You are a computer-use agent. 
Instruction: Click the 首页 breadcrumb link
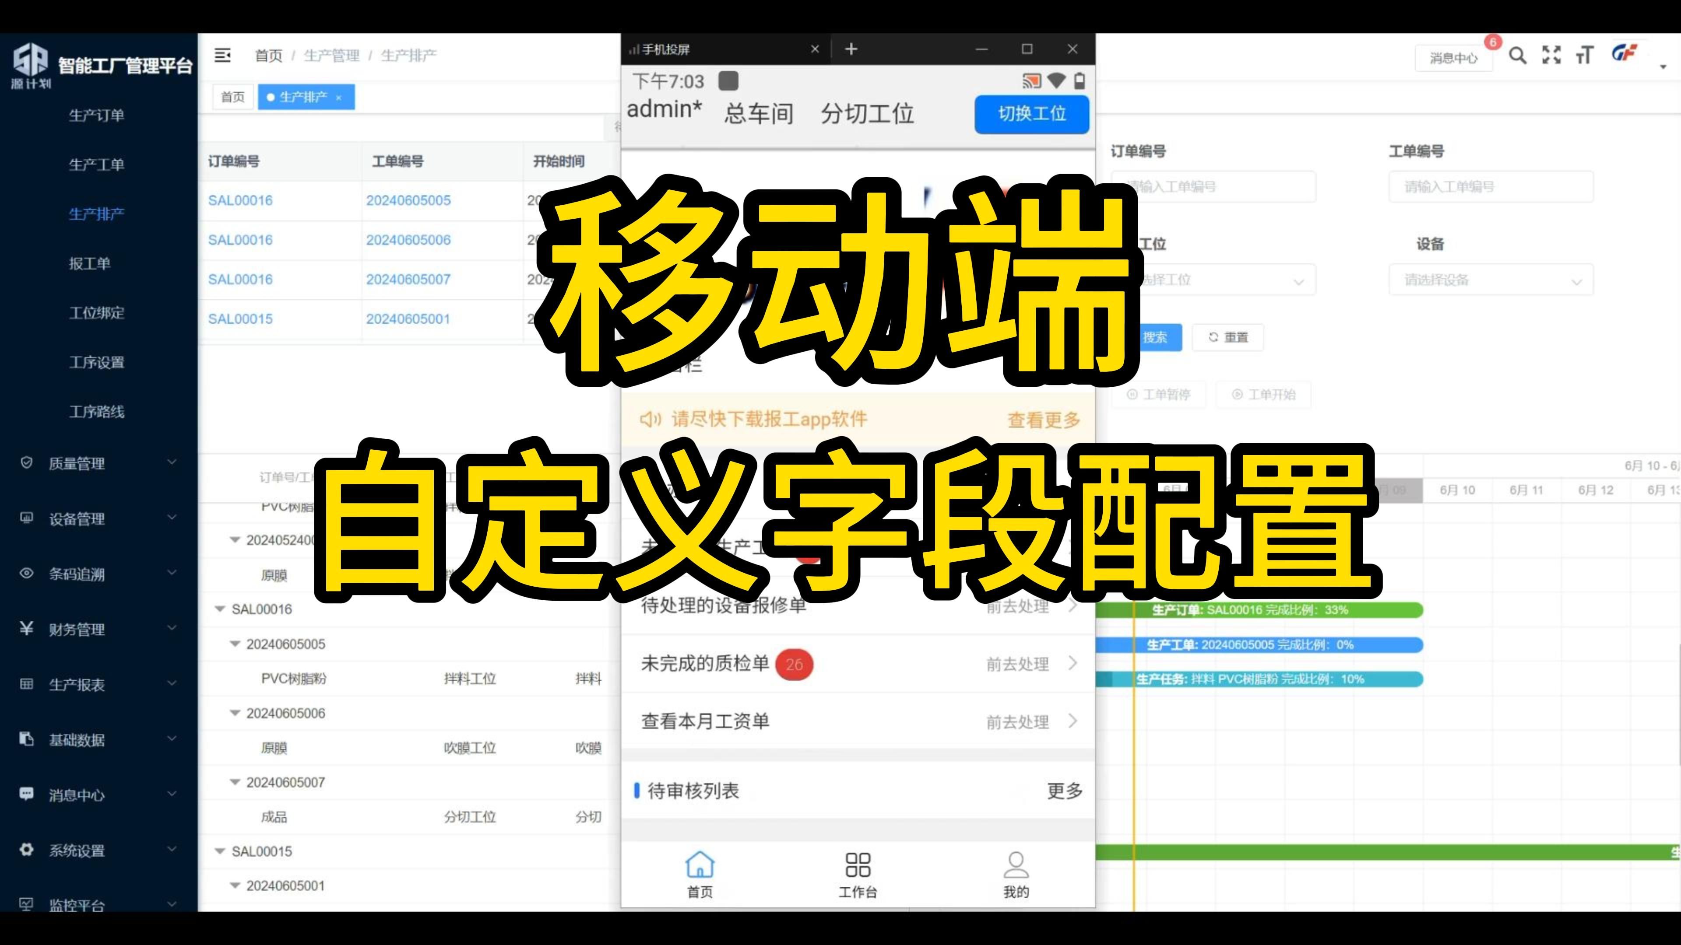tap(268, 56)
